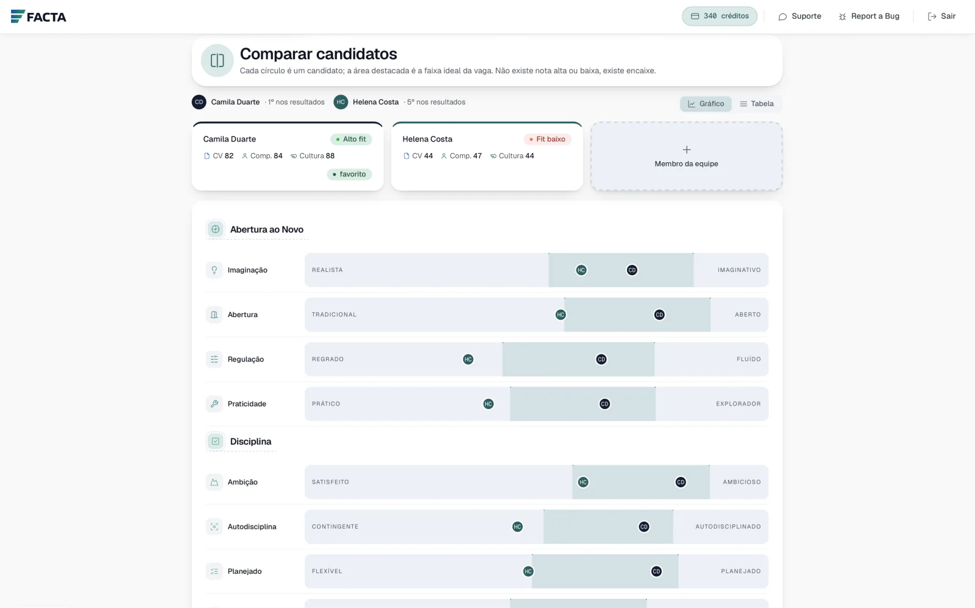Click Camila's Comp. 84 score
This screenshot has height=608, width=975.
[x=262, y=156]
